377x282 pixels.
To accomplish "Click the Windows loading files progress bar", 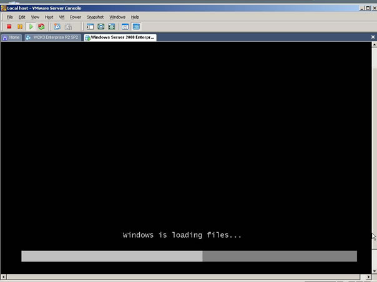I will coord(188,256).
